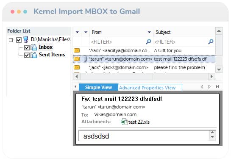Click the From FILTER input field
The height and width of the screenshot is (161, 231).
(x=118, y=42)
